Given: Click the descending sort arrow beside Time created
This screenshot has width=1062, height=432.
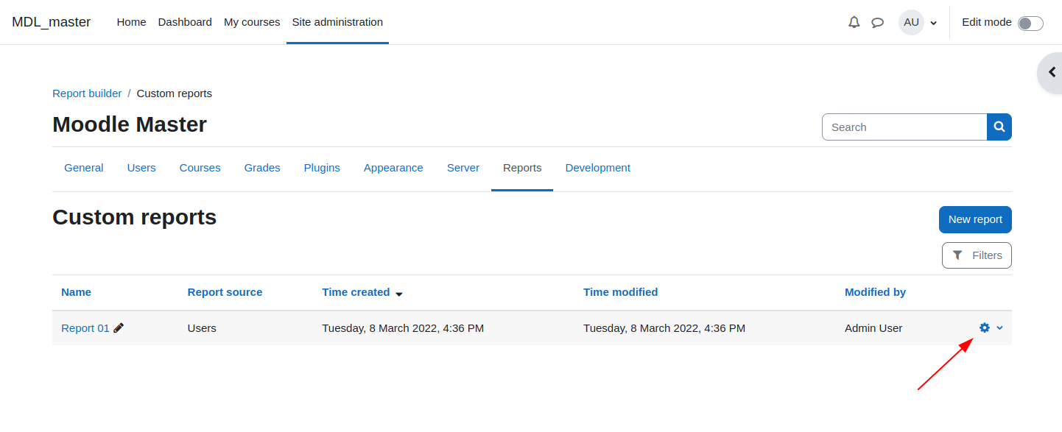Looking at the screenshot, I should (399, 294).
